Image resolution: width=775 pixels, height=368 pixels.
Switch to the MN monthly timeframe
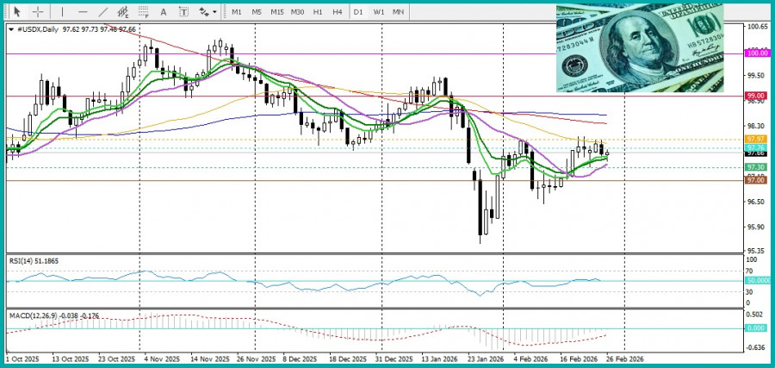(x=399, y=12)
